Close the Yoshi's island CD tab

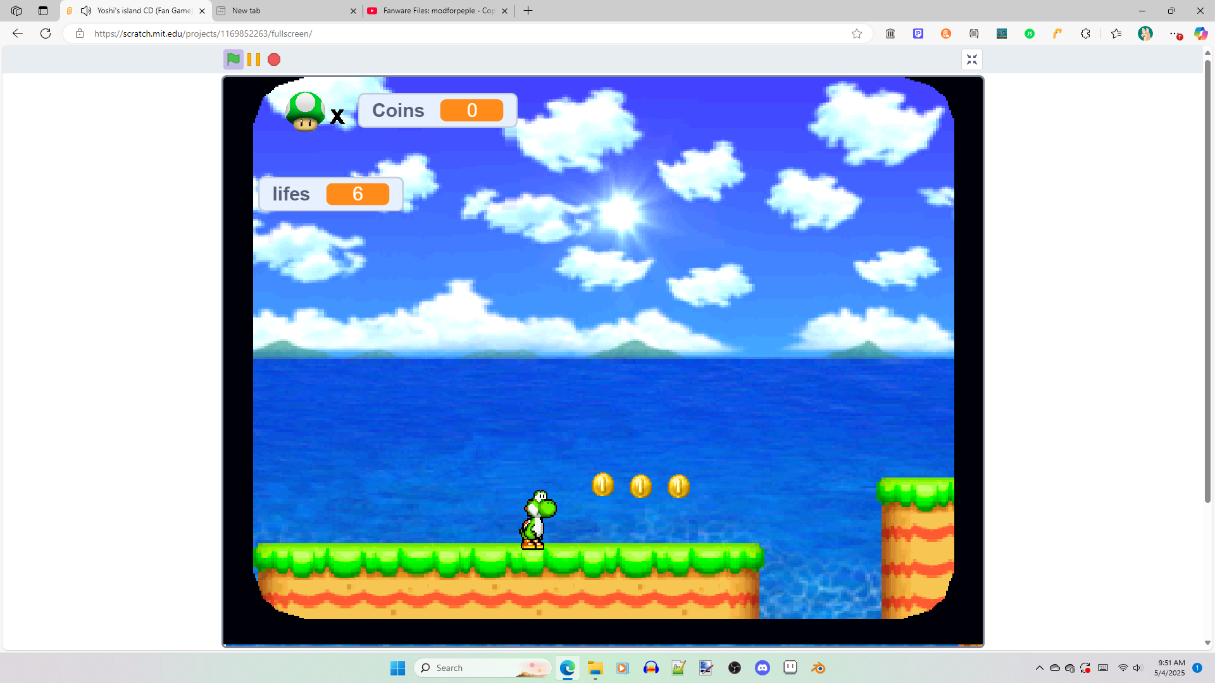click(202, 11)
